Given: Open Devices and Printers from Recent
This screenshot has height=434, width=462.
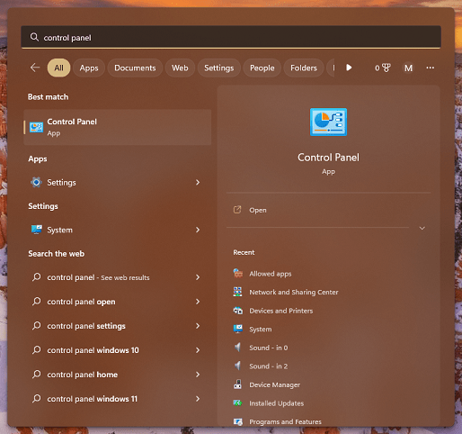Looking at the screenshot, I should pyautogui.click(x=281, y=311).
